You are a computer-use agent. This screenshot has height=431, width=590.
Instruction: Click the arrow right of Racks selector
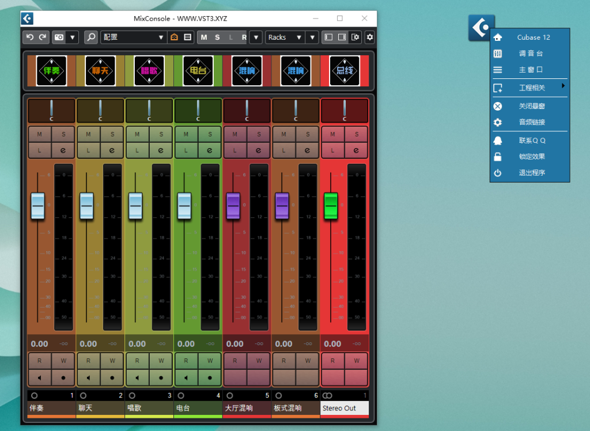pyautogui.click(x=312, y=37)
